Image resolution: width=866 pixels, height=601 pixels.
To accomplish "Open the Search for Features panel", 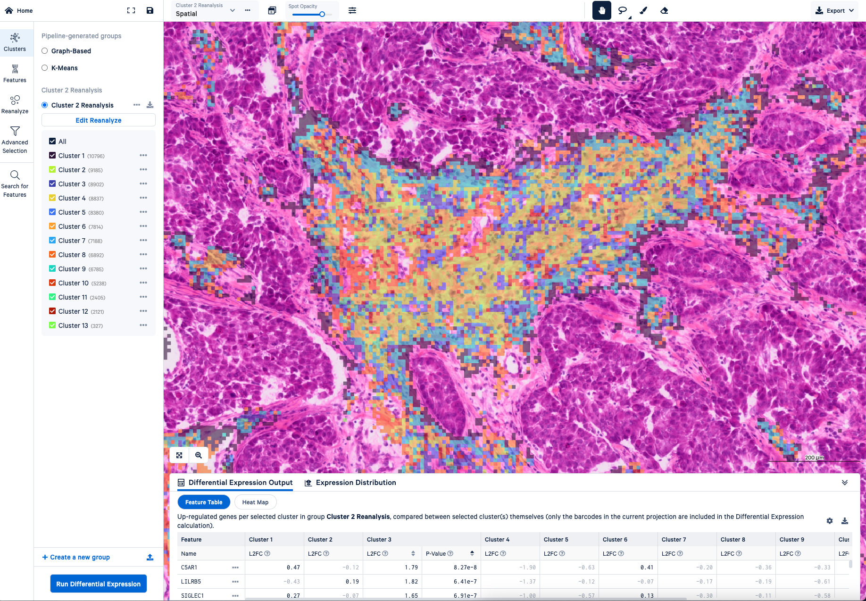I will click(x=15, y=183).
